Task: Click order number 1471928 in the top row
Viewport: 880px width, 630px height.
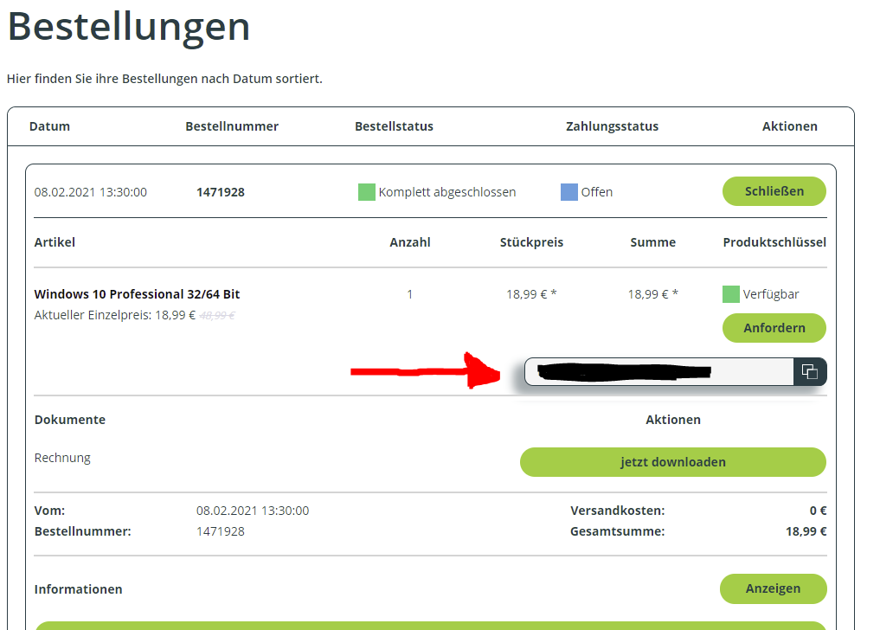Action: (221, 192)
